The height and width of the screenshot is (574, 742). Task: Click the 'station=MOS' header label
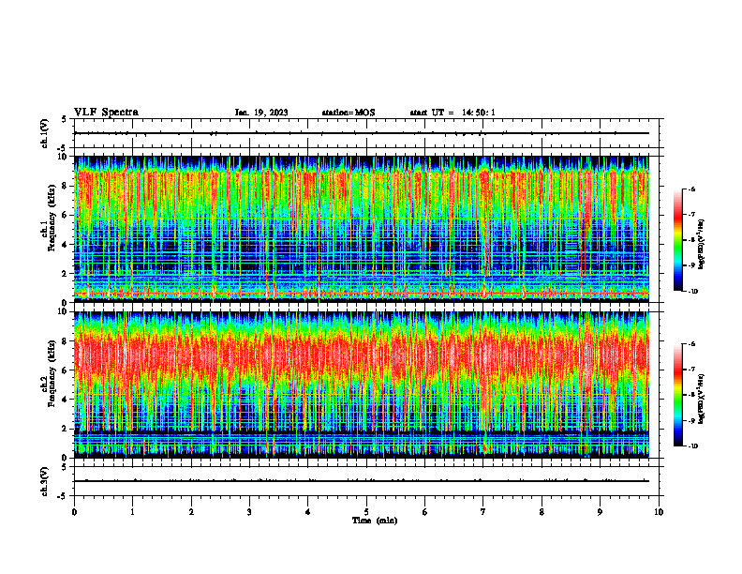pyautogui.click(x=349, y=113)
